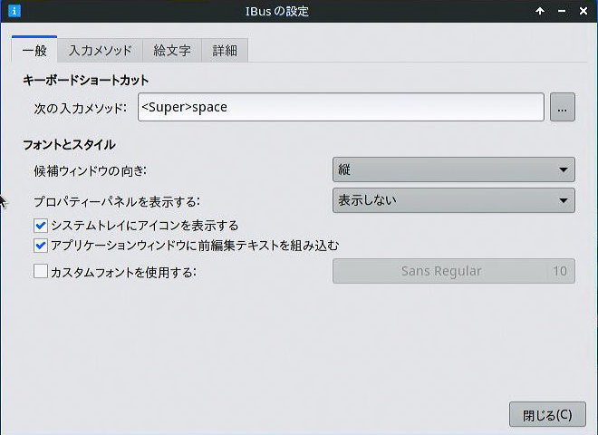Image resolution: width=598 pixels, height=435 pixels.
Task: Go to the 詳細 tab
Action: [x=225, y=50]
